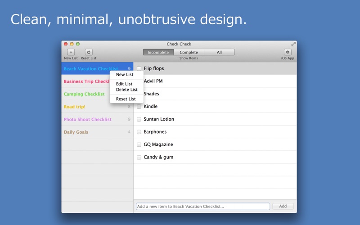Enter fullscreen using the top-right arrows icon
This screenshot has width=360, height=225.
point(293,44)
